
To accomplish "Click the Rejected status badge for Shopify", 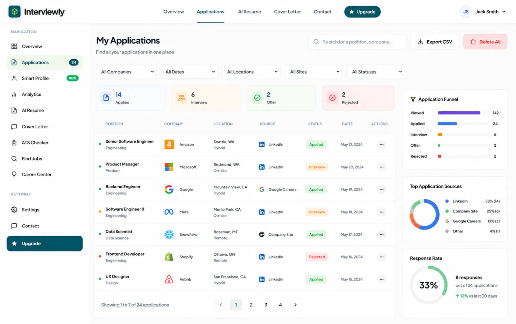I will click(x=317, y=257).
